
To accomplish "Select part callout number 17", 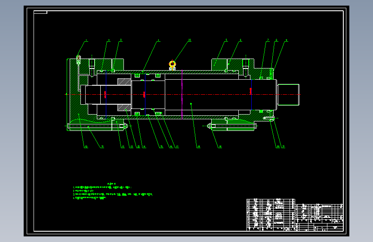I will [x=177, y=147].
